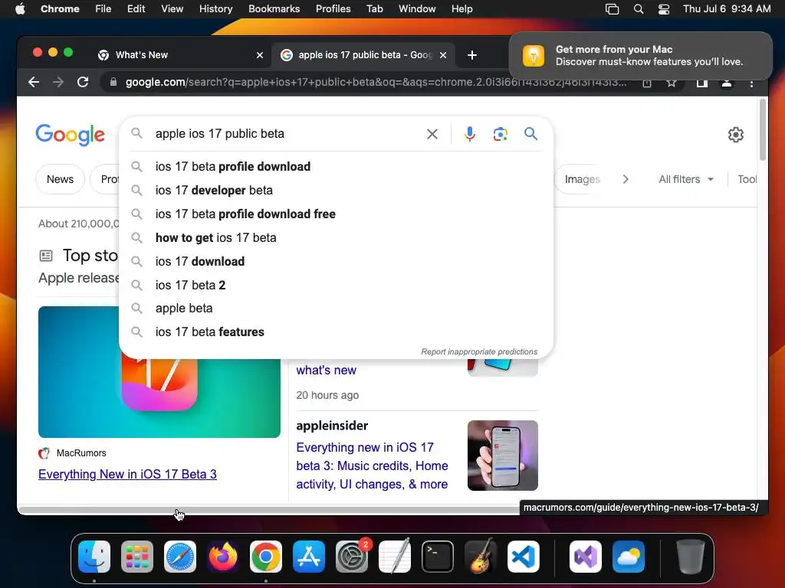
Task: Go back to the previous page
Action: point(34,82)
